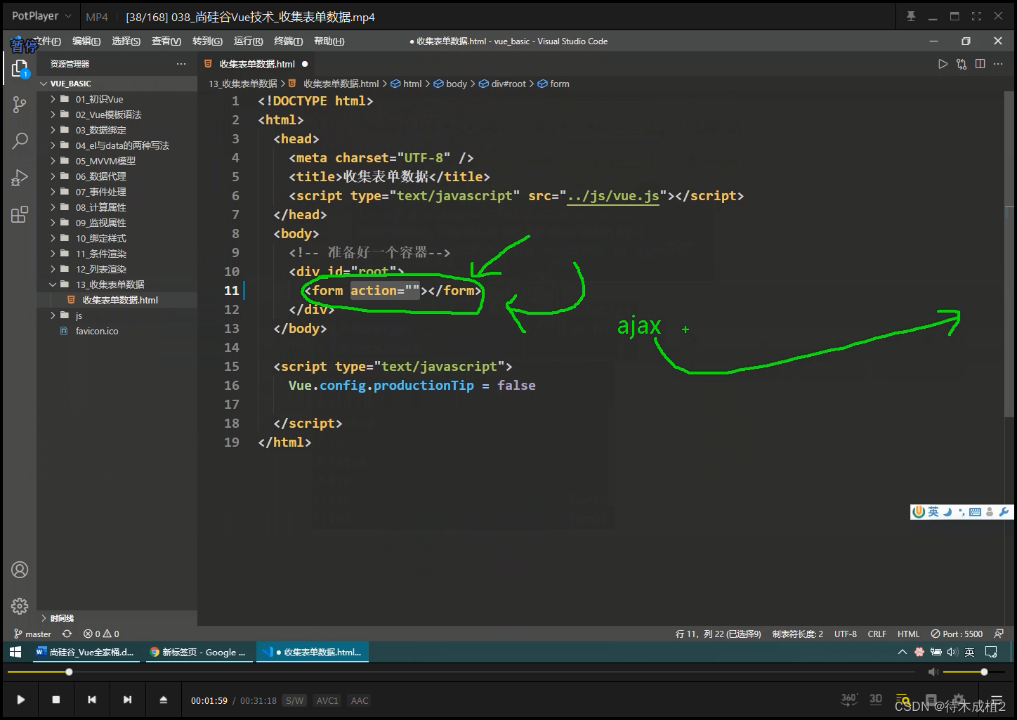Open the 编辑(E) menu
Image resolution: width=1017 pixels, height=720 pixels.
[86, 41]
